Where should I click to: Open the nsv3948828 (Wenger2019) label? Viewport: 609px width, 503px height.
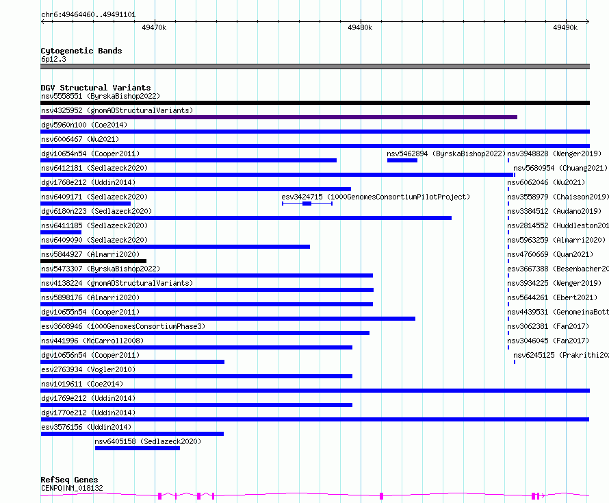pos(554,154)
